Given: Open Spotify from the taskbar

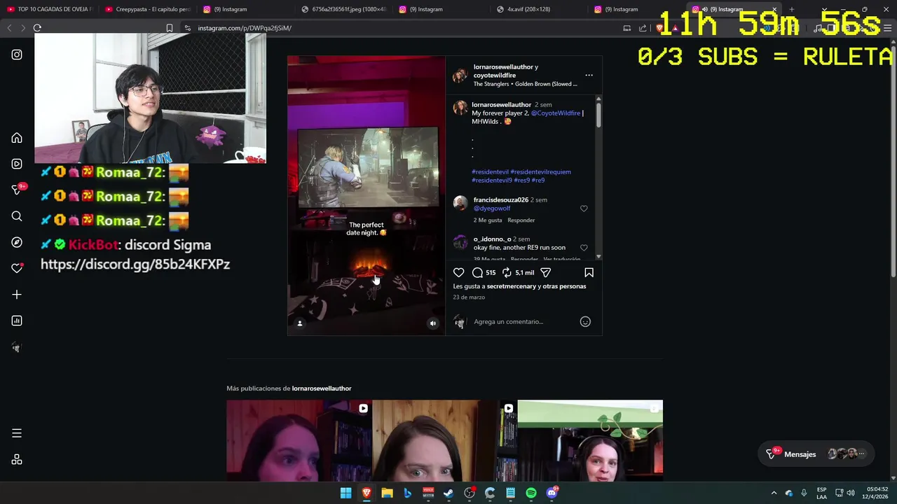Looking at the screenshot, I should pos(531,493).
